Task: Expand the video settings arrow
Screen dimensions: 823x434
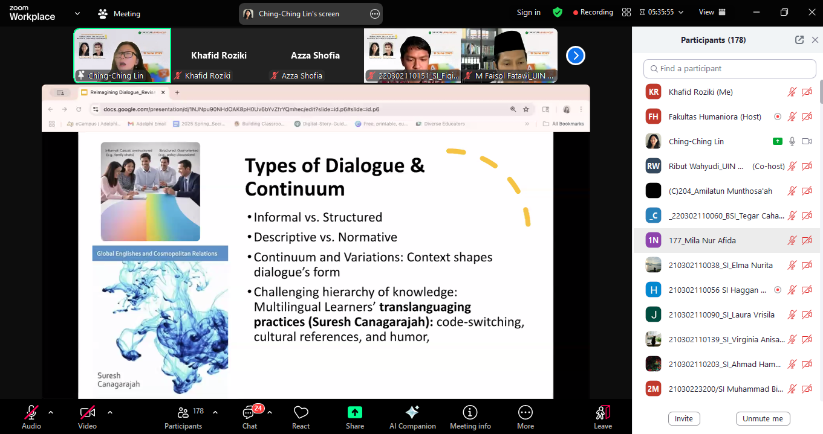Action: click(109, 413)
